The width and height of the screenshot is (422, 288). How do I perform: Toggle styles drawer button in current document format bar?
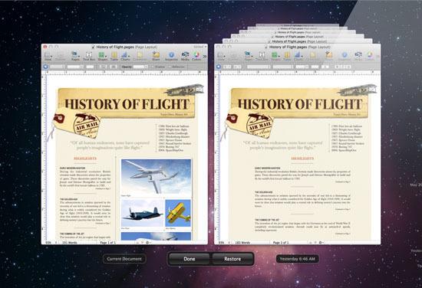click(45, 67)
